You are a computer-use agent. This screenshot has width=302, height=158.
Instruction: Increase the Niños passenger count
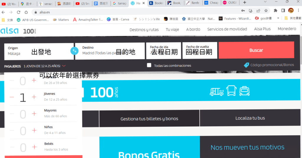(x=34, y=130)
